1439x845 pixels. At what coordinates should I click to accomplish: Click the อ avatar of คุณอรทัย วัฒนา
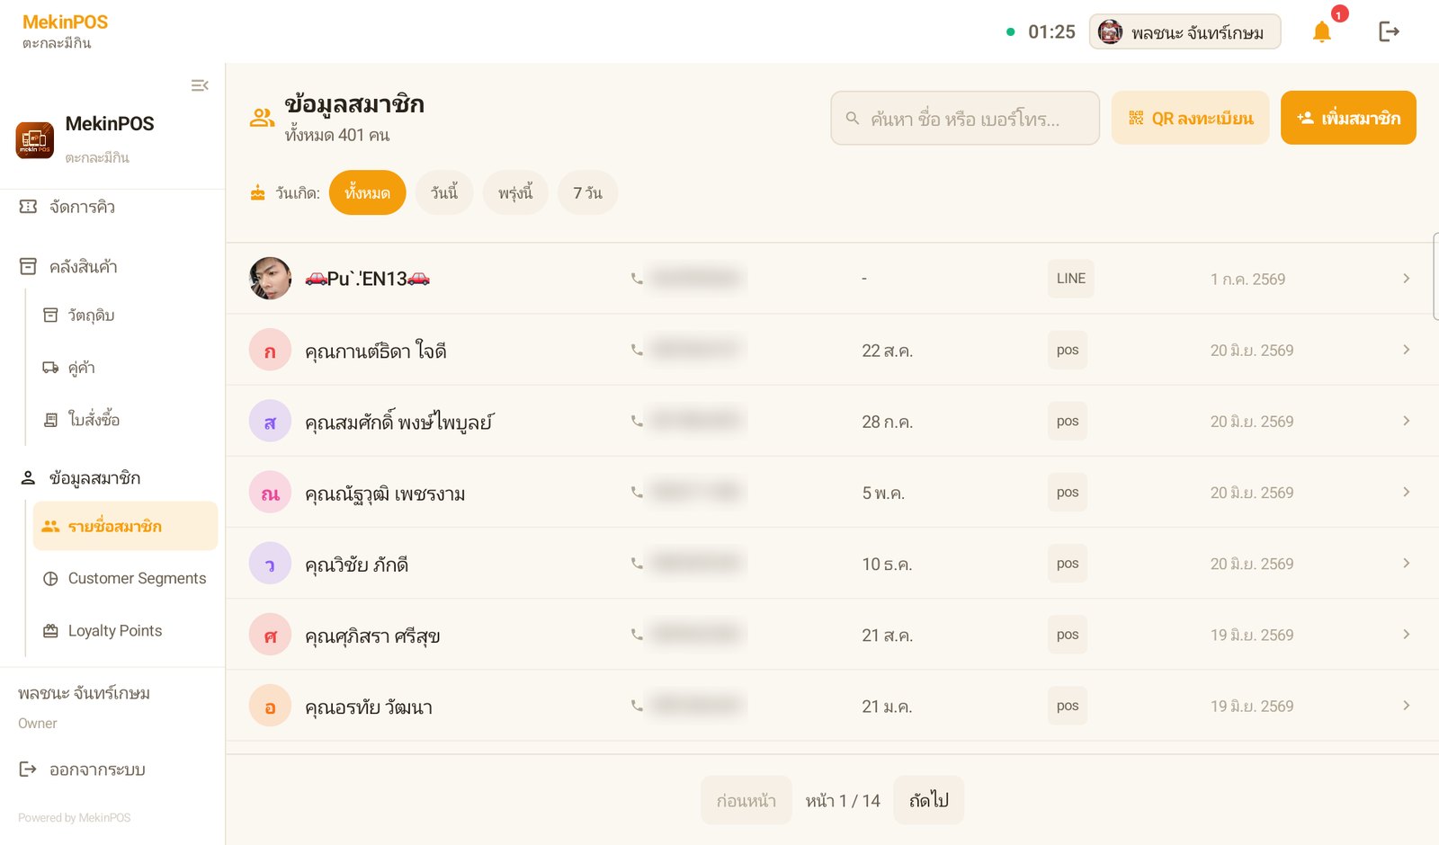coord(270,707)
